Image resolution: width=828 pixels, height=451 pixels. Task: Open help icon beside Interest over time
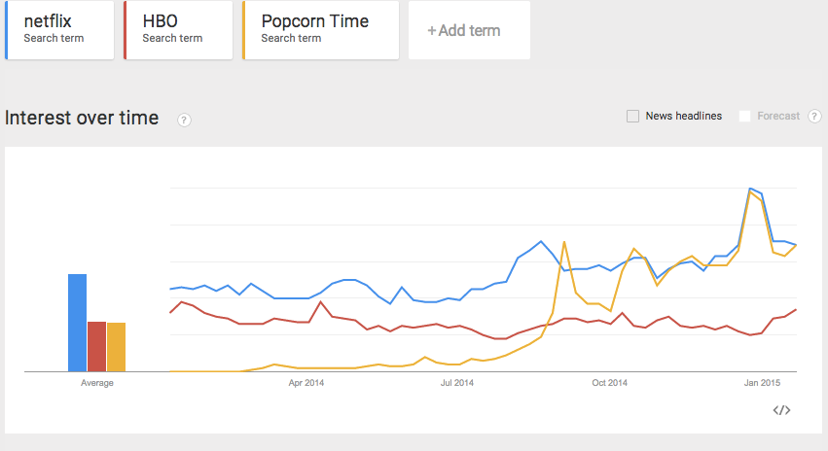184,120
